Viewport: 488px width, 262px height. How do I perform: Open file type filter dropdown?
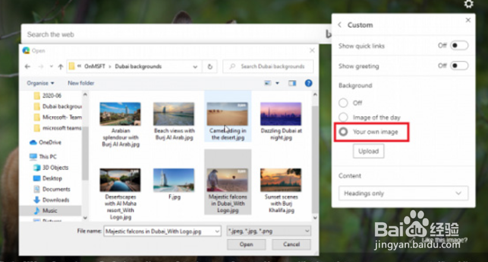(269, 231)
